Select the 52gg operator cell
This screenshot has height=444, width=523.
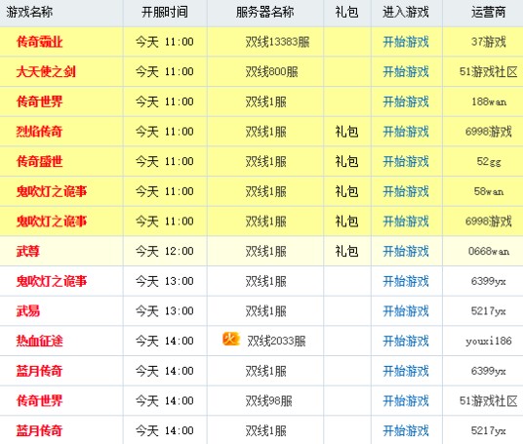pyautogui.click(x=489, y=162)
